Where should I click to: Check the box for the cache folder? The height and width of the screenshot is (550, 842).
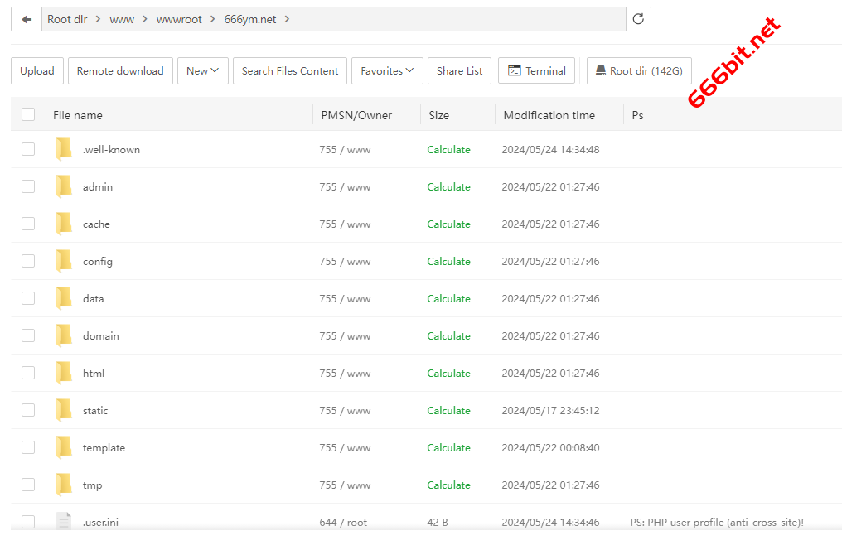[x=28, y=224]
